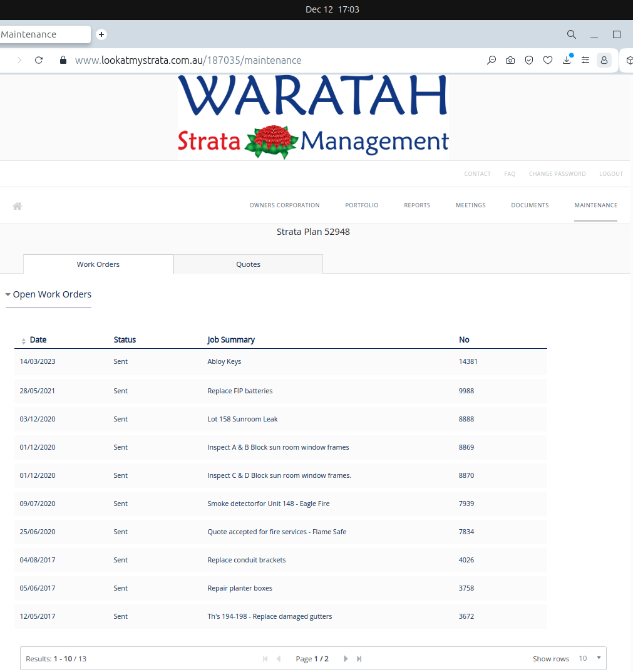Open the Maintenance menu
Screen dimensions: 633x672
pyautogui.click(x=595, y=205)
